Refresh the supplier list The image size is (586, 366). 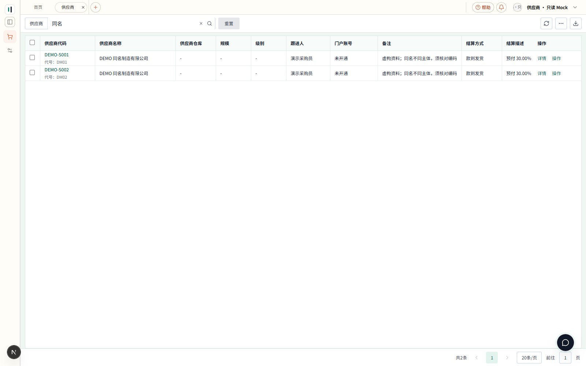[x=546, y=23]
